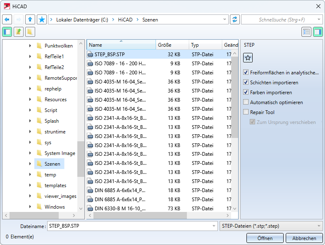Select the struntime folder
Screen dimensions: 325x245
(x=55, y=131)
